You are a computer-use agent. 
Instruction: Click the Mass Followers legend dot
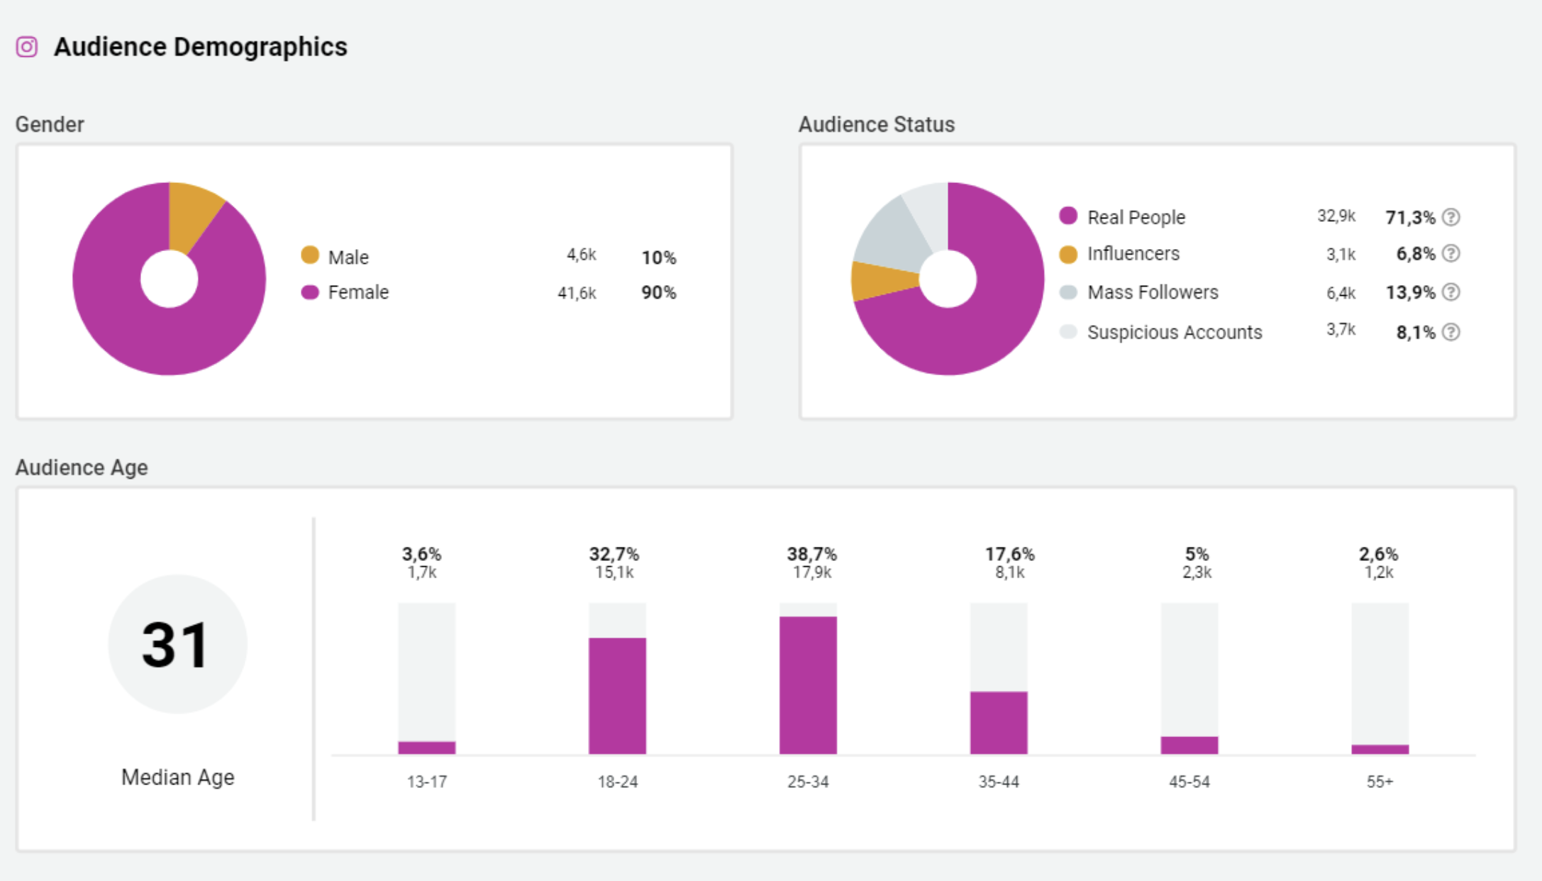click(1068, 292)
